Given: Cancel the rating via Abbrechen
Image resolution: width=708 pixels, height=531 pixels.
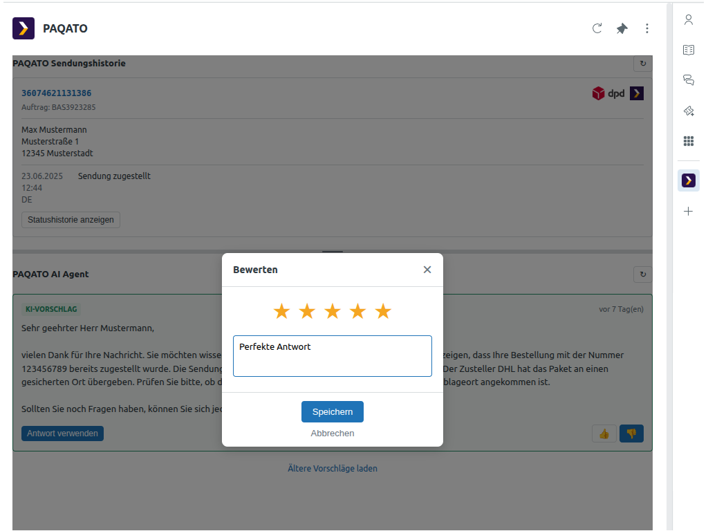Looking at the screenshot, I should point(333,434).
